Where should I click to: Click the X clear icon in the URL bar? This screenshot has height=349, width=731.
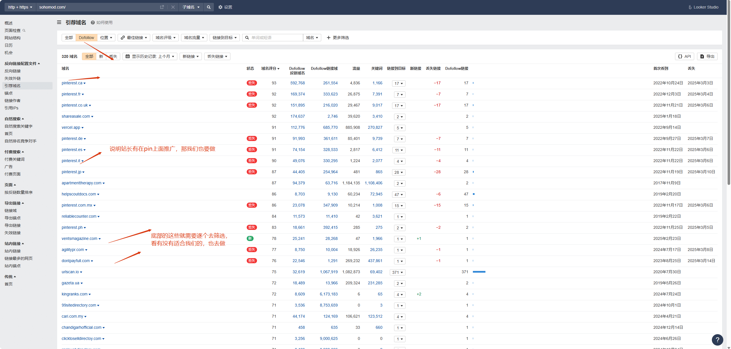coord(173,7)
